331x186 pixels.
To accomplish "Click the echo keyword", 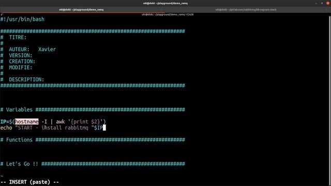I will 6,128.
